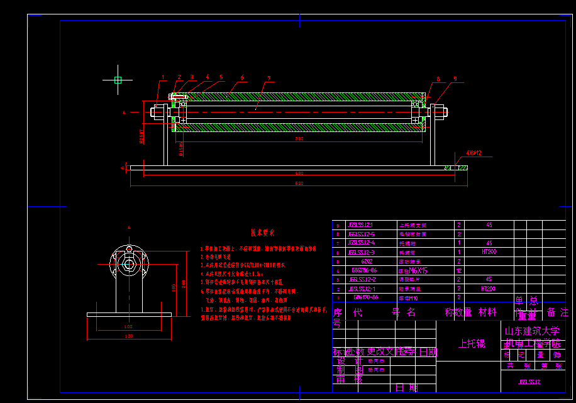Click the 150 dimension in the side view
Screen dimensions: 576x403
128,336
